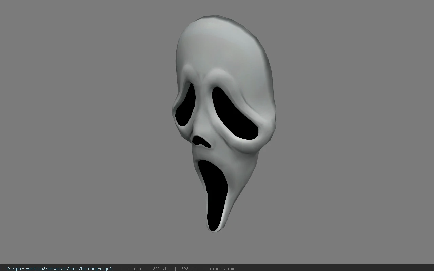Click the "nincs anim" status entry
434x271 pixels.
222,269
